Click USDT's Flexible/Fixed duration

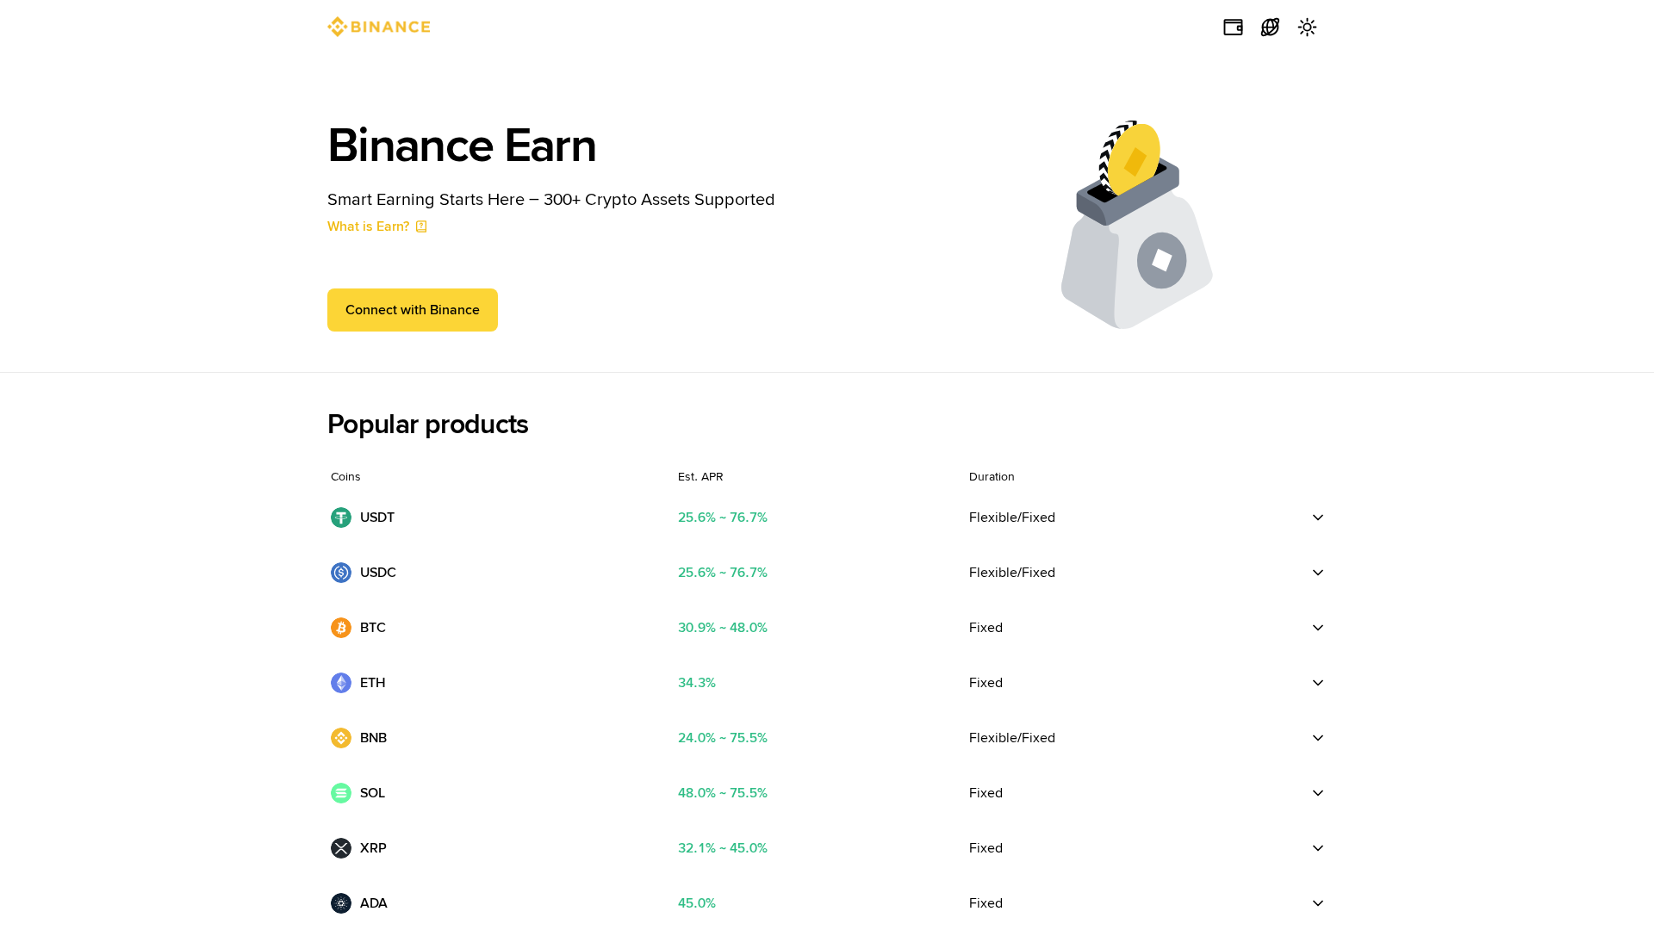coord(1012,518)
